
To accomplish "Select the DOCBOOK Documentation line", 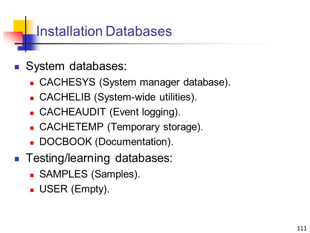I will point(106,142).
